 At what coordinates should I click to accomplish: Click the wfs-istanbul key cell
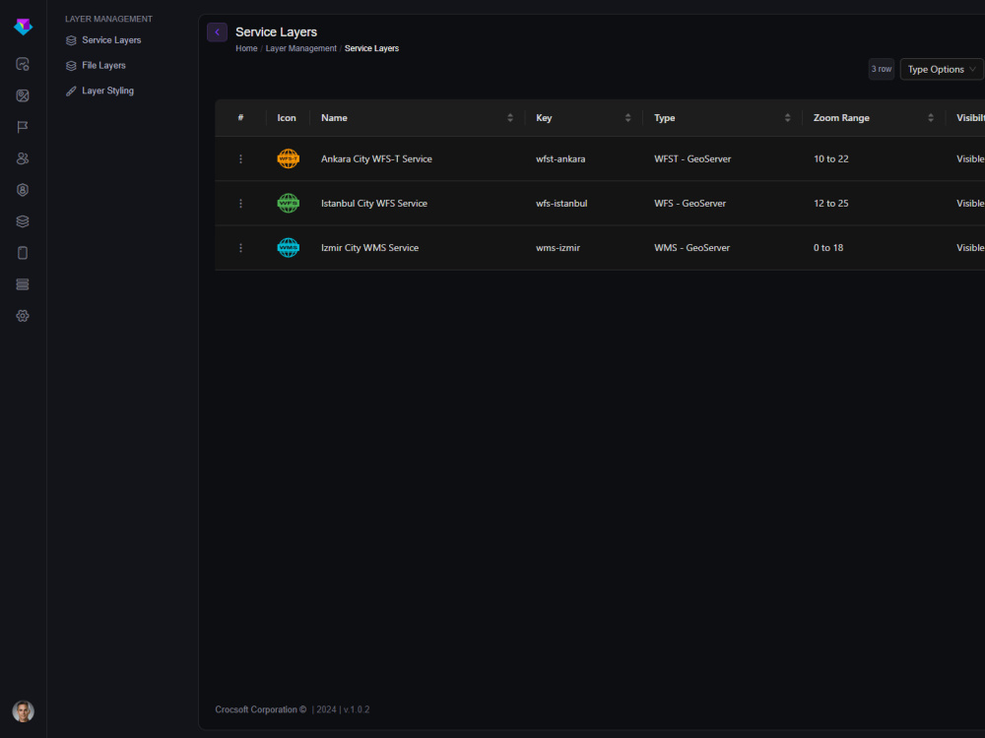pyautogui.click(x=561, y=204)
